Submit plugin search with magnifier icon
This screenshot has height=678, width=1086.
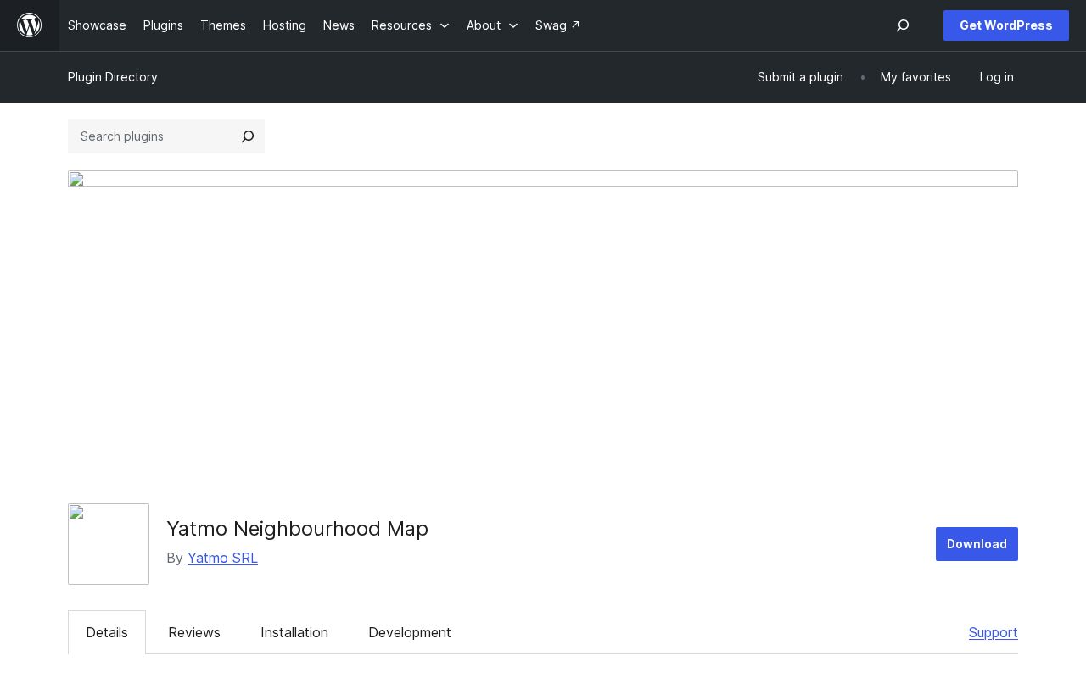click(x=248, y=136)
